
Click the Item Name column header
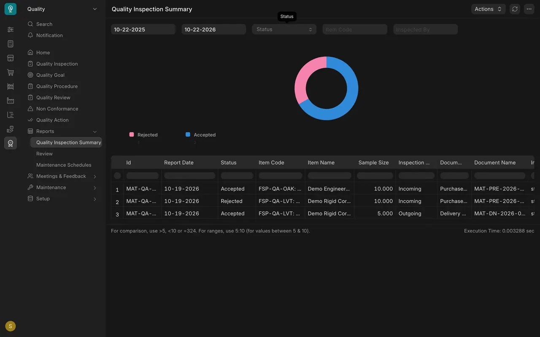click(x=321, y=163)
